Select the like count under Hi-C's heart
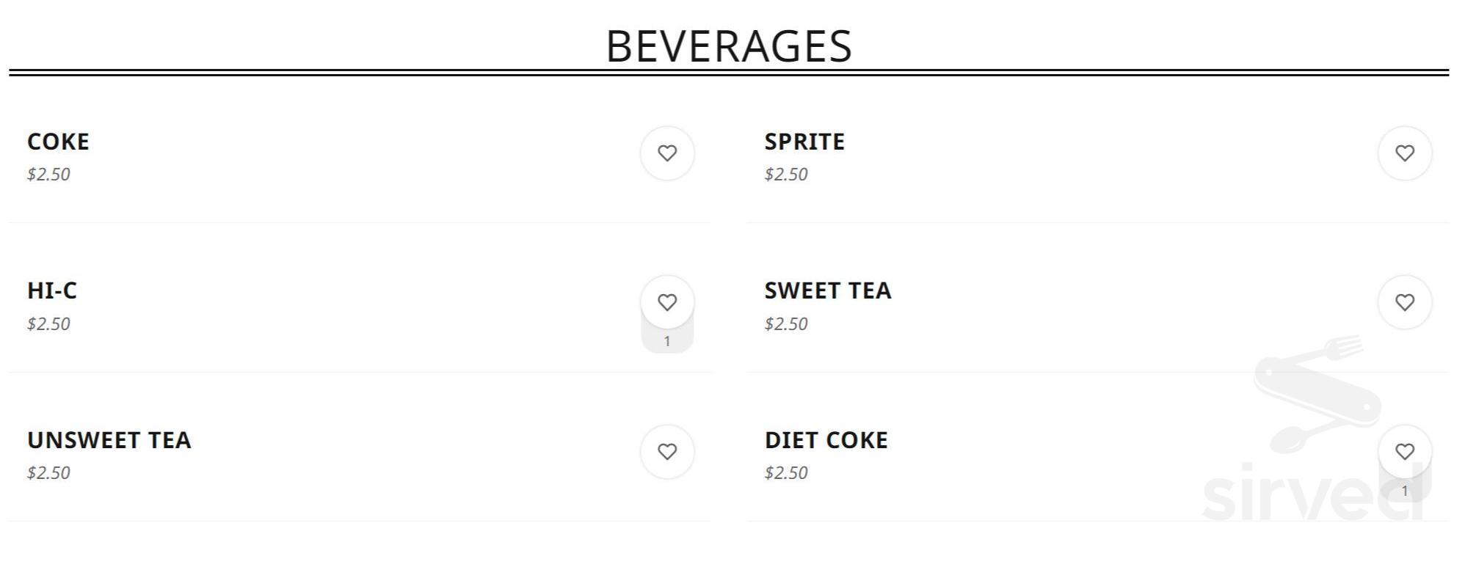The height and width of the screenshot is (578, 1465). tap(666, 341)
